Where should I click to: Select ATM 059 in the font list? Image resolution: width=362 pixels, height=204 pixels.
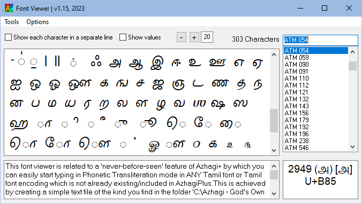coord(316,57)
